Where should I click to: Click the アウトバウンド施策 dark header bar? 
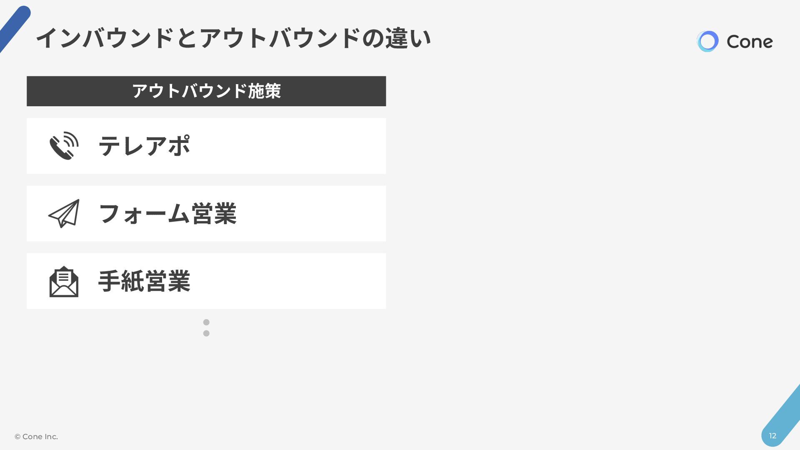[206, 91]
